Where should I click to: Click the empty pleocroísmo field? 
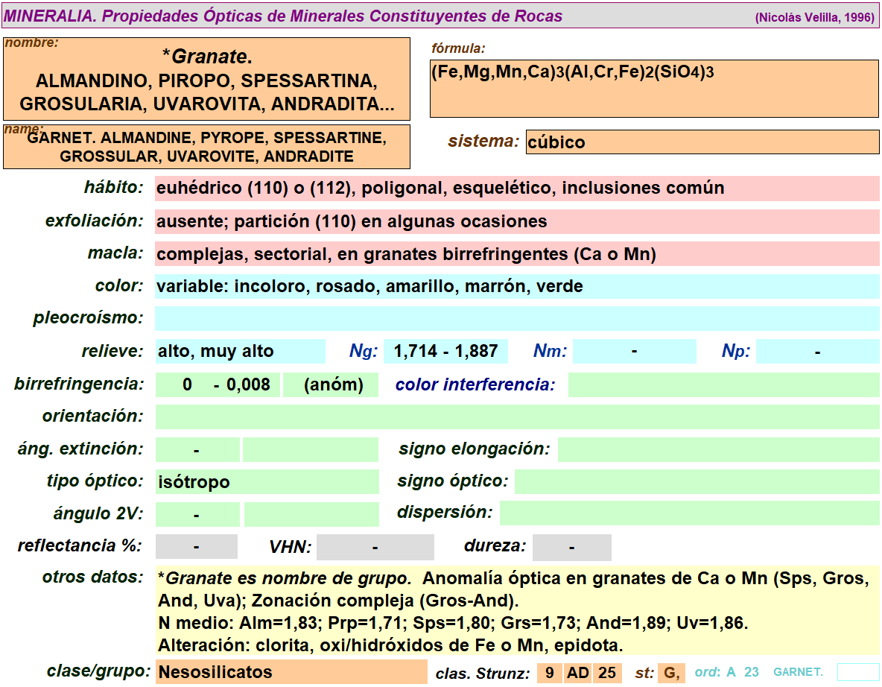pyautogui.click(x=516, y=318)
